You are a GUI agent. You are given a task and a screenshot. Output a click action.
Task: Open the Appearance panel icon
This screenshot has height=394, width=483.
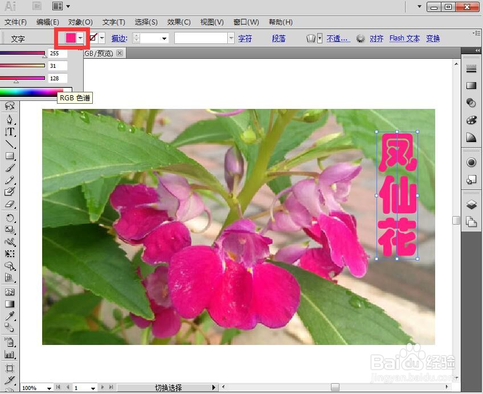(471, 162)
